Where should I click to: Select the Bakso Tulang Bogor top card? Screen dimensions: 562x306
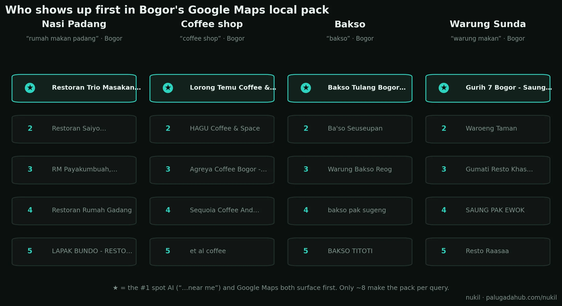coord(350,88)
